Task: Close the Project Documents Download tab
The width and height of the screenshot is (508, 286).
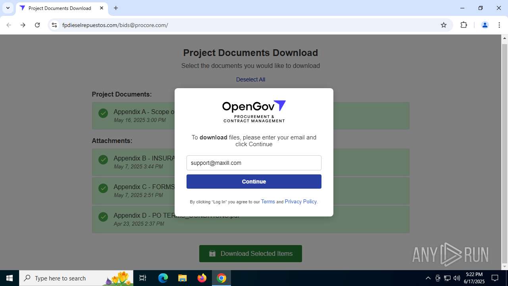Action: click(102, 8)
